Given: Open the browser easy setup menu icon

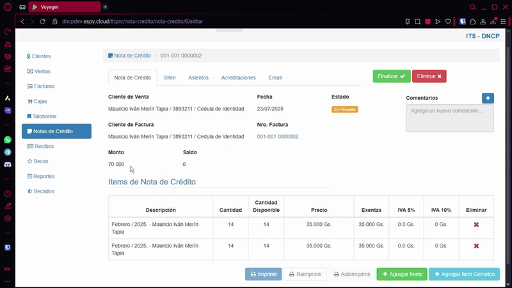Looking at the screenshot, I should pos(503,22).
